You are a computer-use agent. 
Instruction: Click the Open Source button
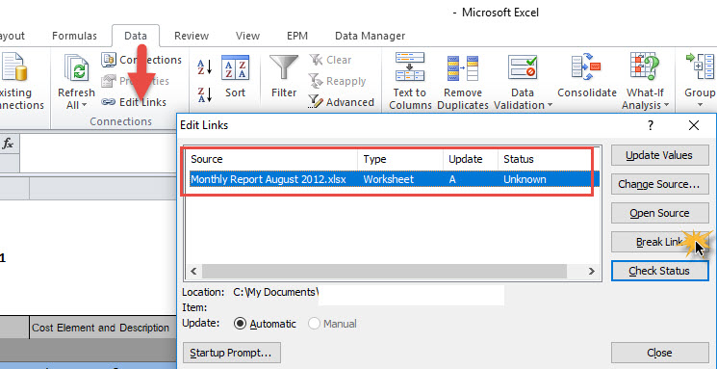(659, 213)
